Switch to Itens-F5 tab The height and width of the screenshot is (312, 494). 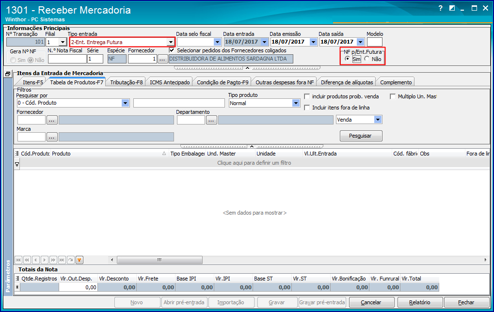tap(33, 82)
